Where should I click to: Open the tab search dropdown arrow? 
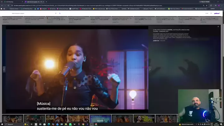[x=2, y=2]
